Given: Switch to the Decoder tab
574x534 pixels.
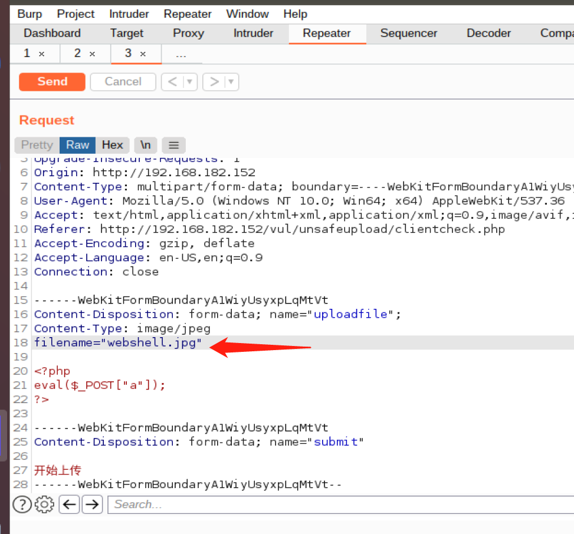Looking at the screenshot, I should [x=488, y=33].
